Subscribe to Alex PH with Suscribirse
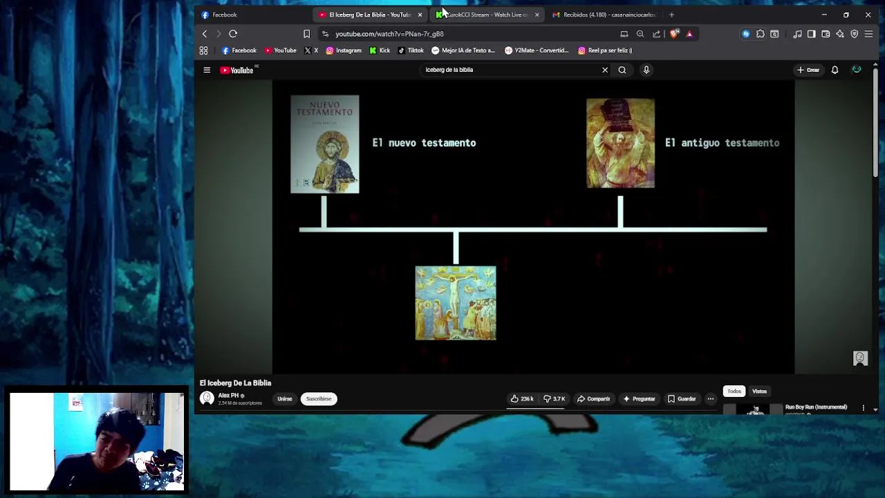This screenshot has width=885, height=498. [x=319, y=399]
